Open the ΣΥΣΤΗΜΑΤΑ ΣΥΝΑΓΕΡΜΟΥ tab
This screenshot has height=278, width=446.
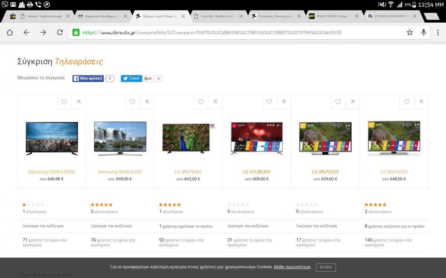point(392,16)
